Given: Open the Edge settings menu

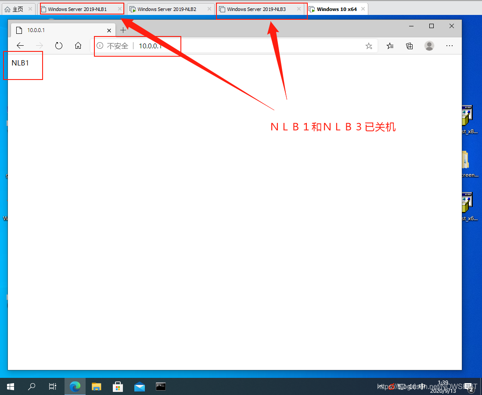Looking at the screenshot, I should 449,46.
